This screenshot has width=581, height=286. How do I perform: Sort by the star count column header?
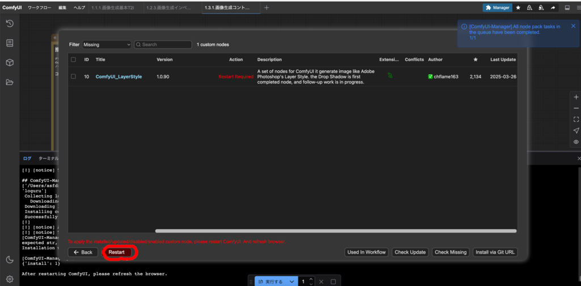(475, 59)
